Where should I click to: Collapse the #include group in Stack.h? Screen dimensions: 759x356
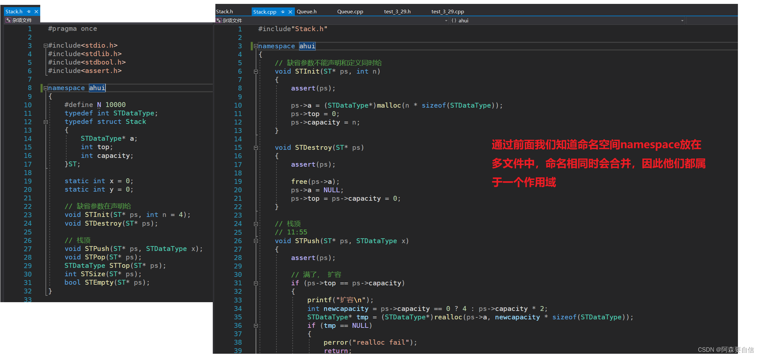click(x=46, y=46)
